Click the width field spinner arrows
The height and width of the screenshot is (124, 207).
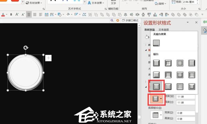(197, 2)
